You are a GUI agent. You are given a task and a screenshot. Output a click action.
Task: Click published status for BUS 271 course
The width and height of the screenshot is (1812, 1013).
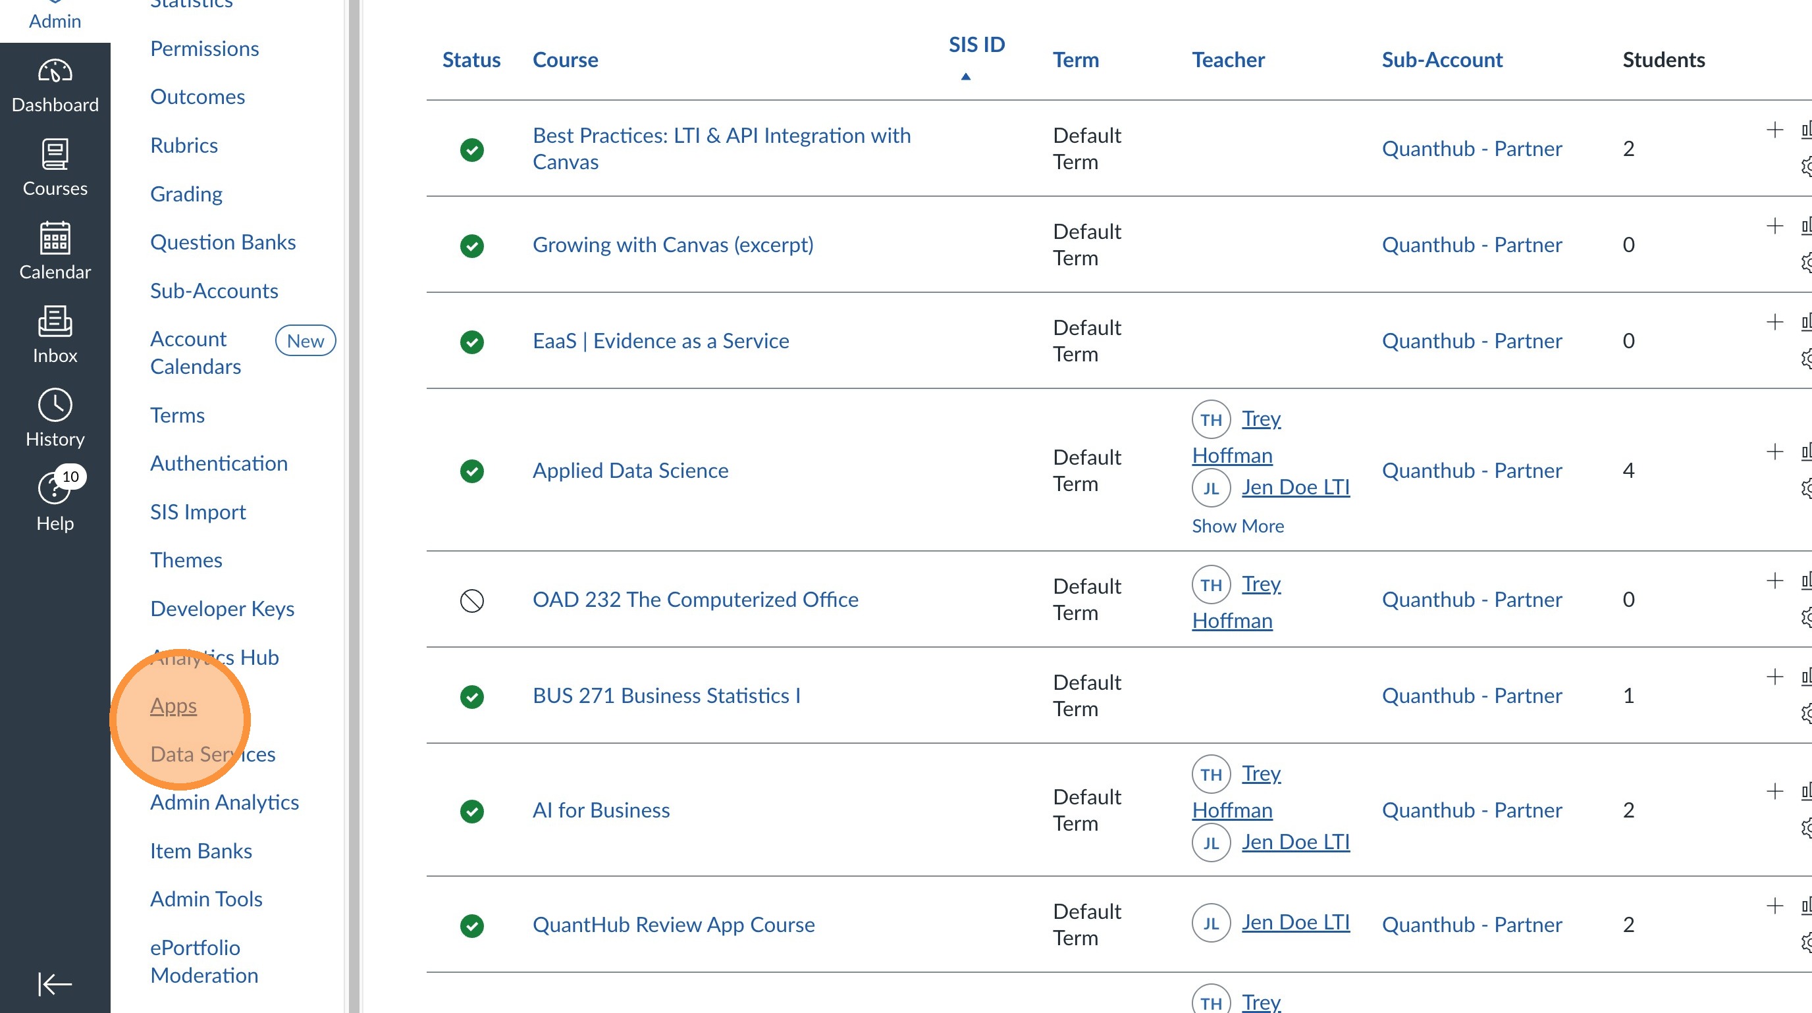click(472, 696)
